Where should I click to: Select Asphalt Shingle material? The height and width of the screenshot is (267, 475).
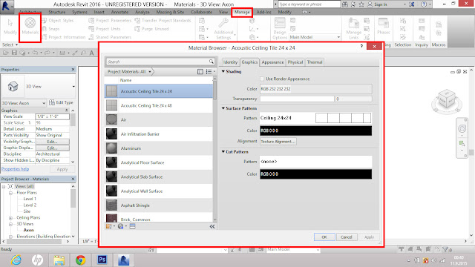[x=159, y=205]
